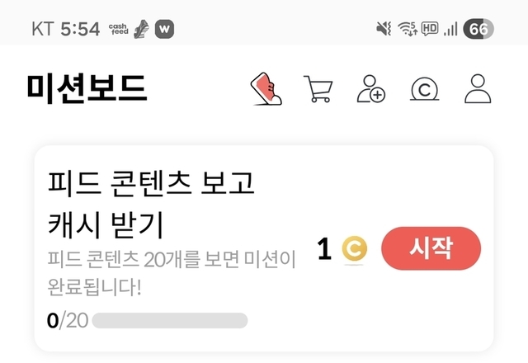Tap the W app notification icon
Screen dimensions: 528x363
coord(165,28)
